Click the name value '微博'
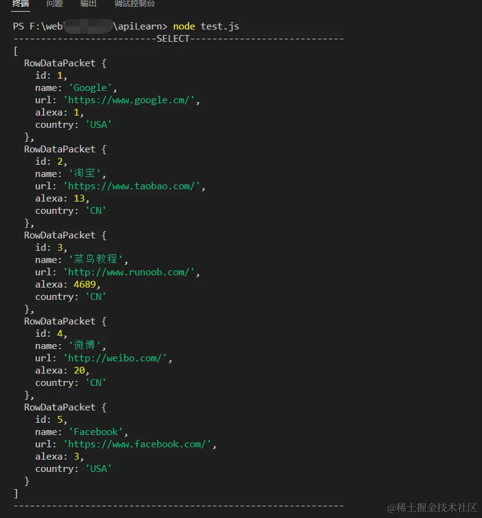Image resolution: width=482 pixels, height=518 pixels. (85, 345)
